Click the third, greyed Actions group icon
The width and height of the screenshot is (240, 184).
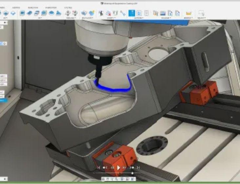pos(147,13)
